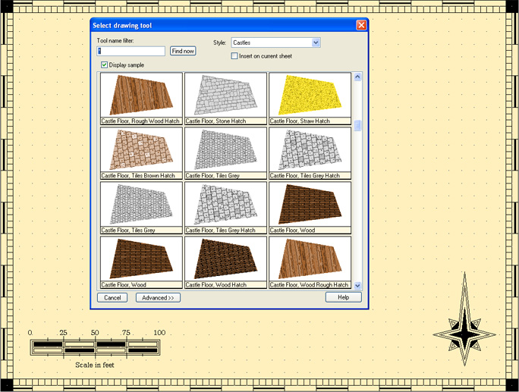
Task: Enable Insert on current sheet
Action: click(x=234, y=56)
